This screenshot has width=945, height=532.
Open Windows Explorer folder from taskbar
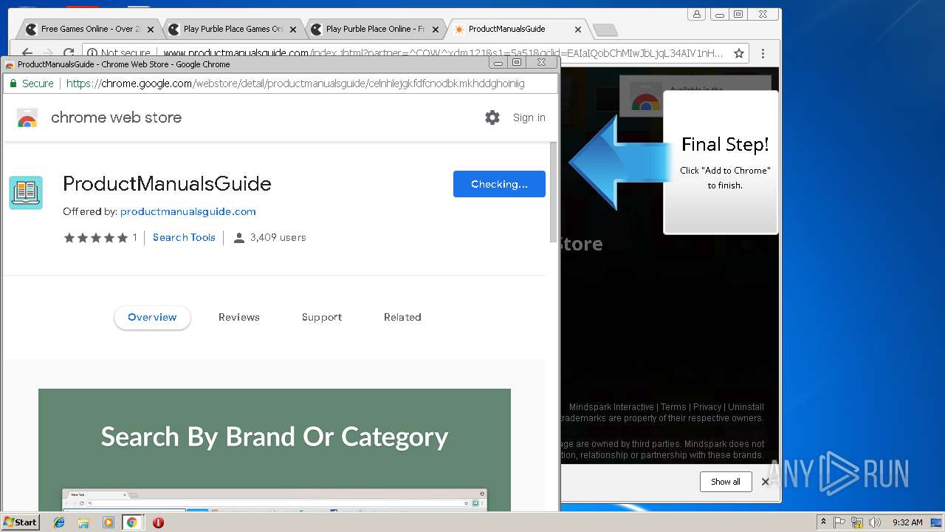(83, 522)
